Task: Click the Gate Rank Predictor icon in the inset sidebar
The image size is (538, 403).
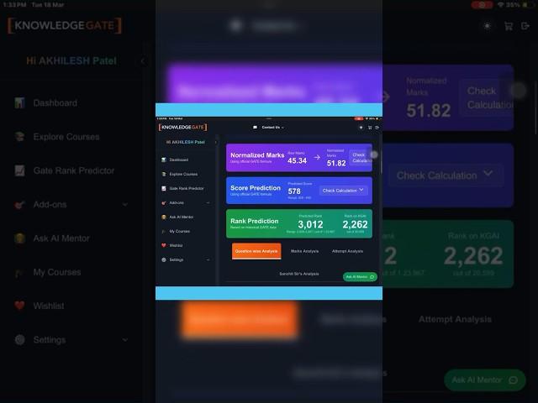Action: (164, 188)
